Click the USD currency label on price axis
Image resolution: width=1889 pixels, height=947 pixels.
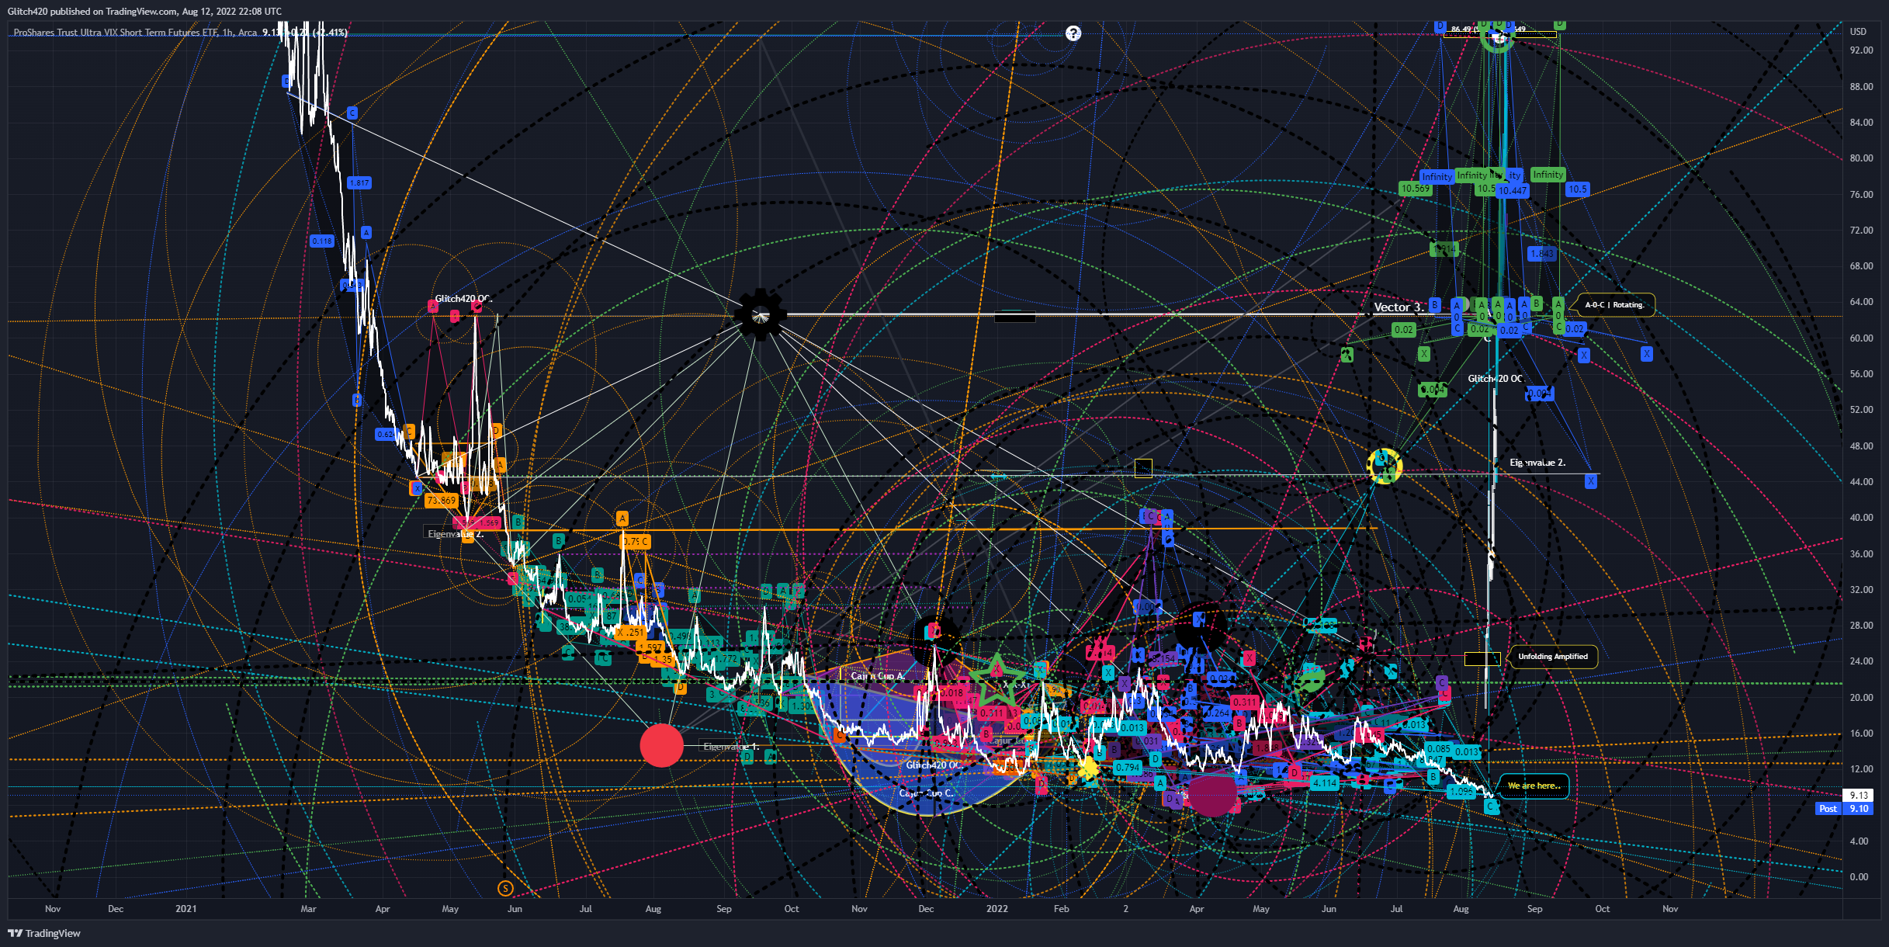tap(1858, 32)
